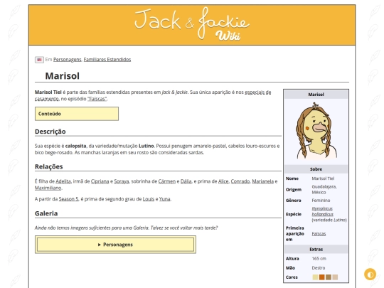Viewport: 384px width, 288px height.
Task: Select the dark blonde brown color swatch
Action: (x=329, y=277)
